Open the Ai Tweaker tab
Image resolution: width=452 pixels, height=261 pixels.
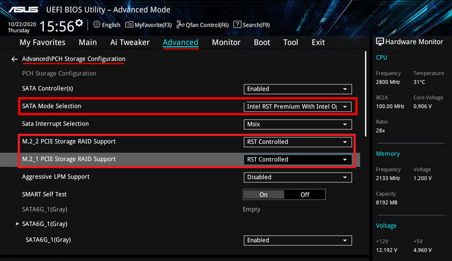pos(130,42)
